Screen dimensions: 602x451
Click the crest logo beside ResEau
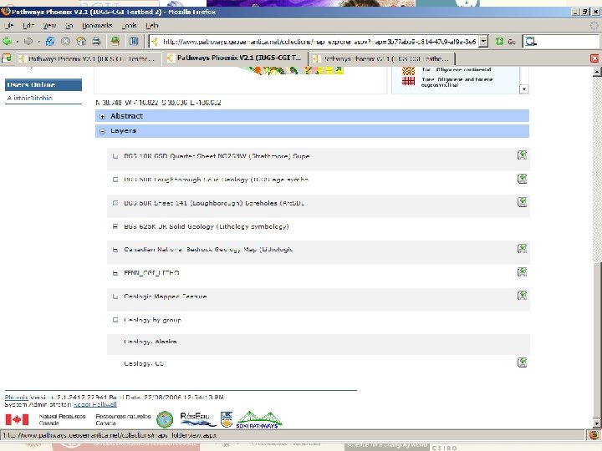[227, 419]
